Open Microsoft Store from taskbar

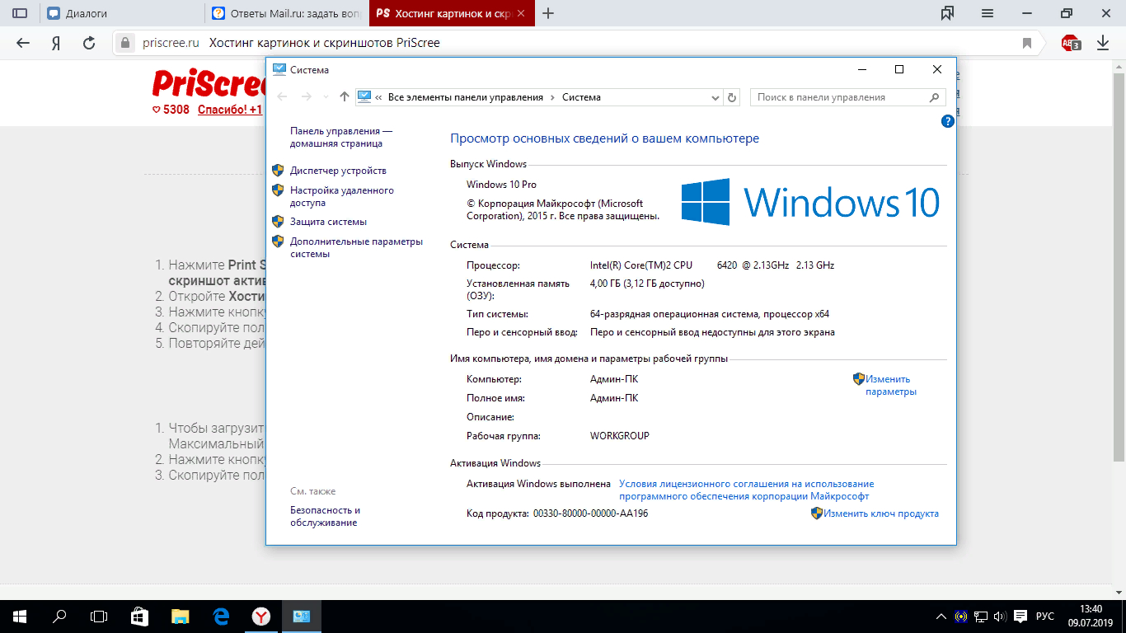[x=139, y=616]
